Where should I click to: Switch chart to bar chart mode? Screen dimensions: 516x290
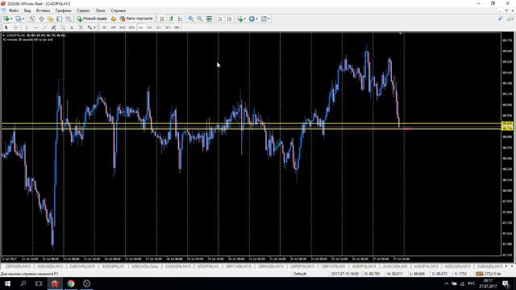point(162,19)
